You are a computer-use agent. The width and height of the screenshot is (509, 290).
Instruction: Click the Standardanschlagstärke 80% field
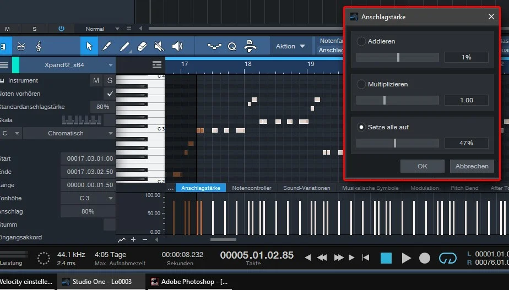coord(102,107)
